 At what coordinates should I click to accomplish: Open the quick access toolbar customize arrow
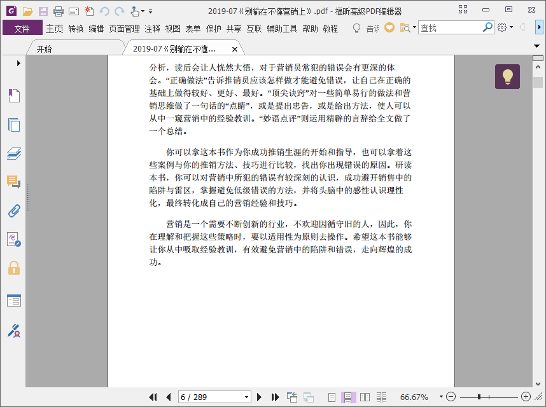pos(150,11)
